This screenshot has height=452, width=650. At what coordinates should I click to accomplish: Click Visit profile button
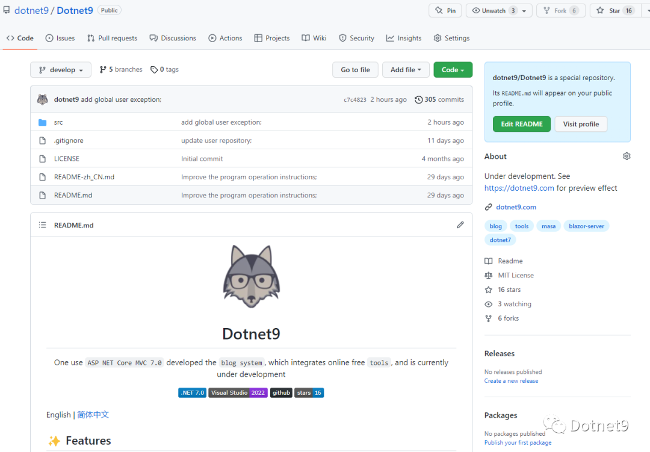(x=581, y=124)
